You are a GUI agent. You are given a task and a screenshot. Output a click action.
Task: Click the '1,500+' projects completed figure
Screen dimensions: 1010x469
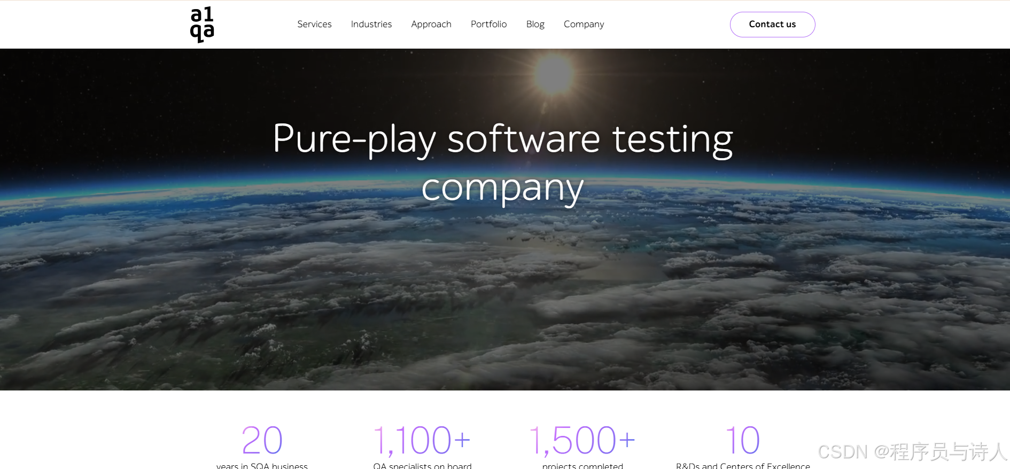[582, 440]
